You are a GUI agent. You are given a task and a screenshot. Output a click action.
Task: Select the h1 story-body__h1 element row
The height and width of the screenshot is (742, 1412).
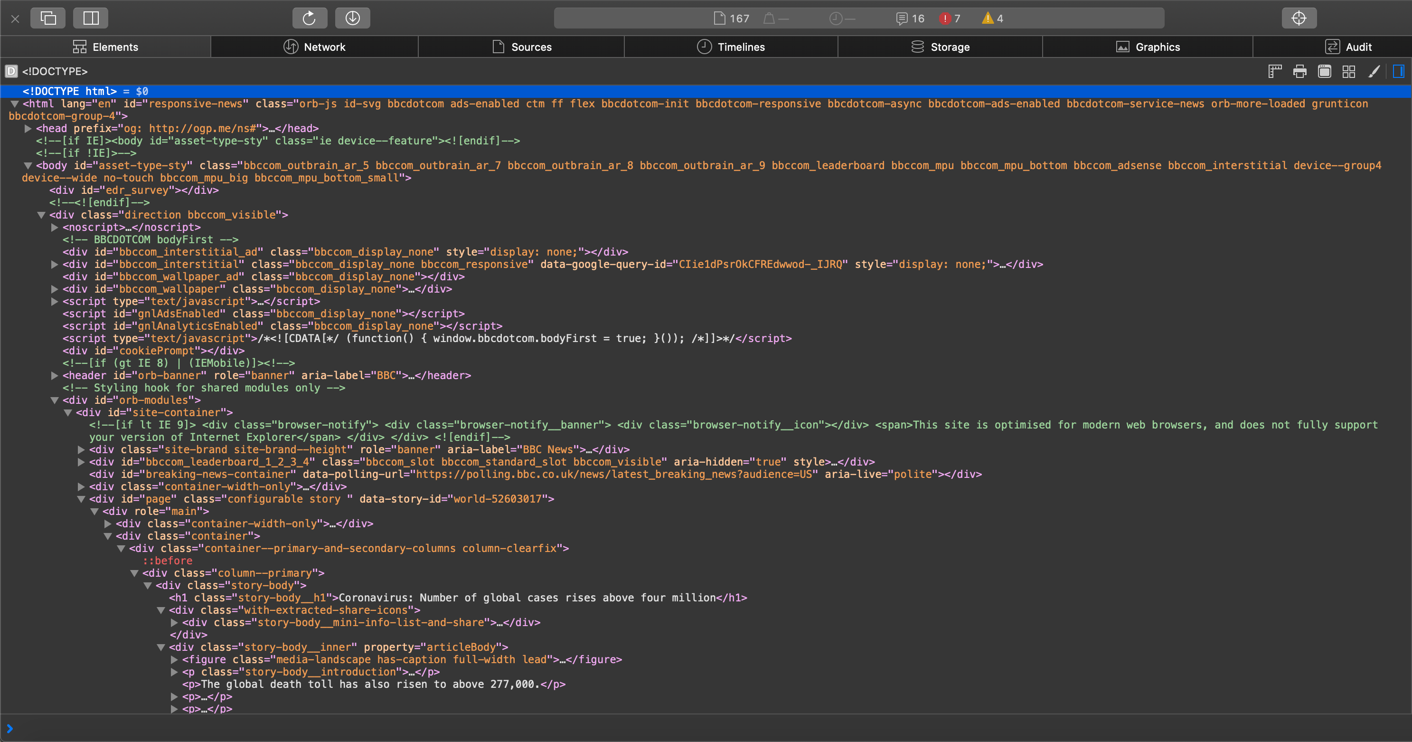[x=458, y=598]
